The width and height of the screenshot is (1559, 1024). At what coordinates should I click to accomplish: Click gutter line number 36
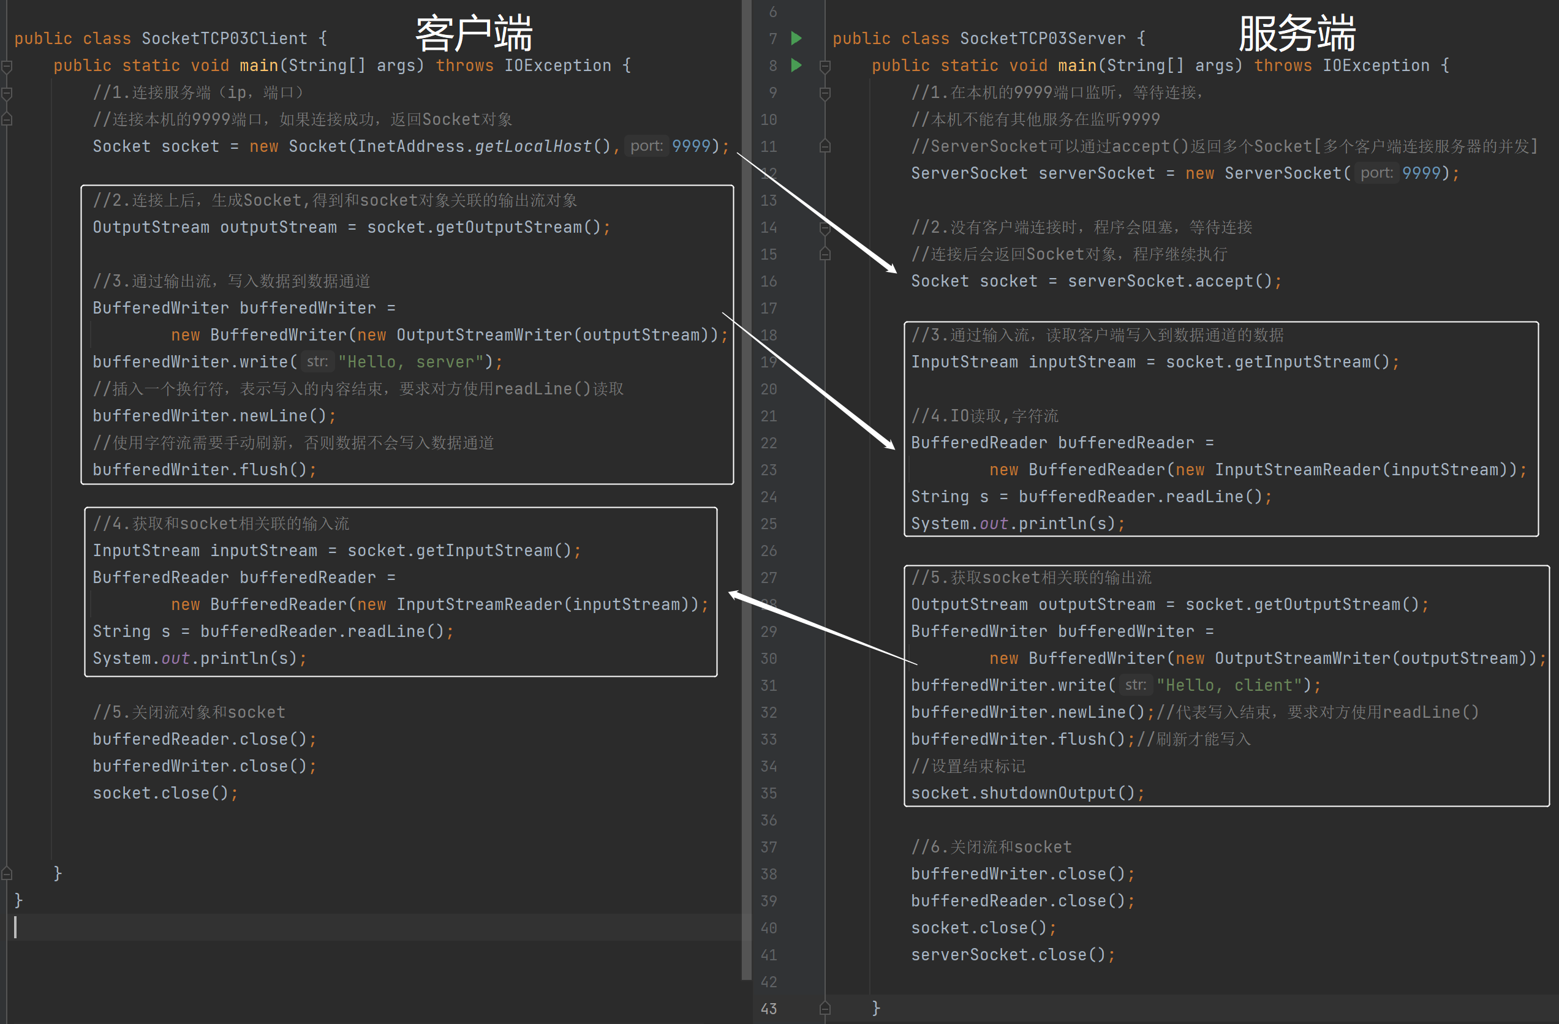[768, 819]
